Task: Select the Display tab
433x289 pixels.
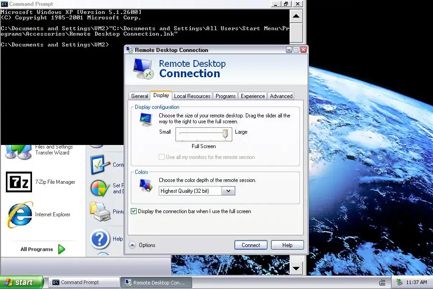Action: (161, 95)
